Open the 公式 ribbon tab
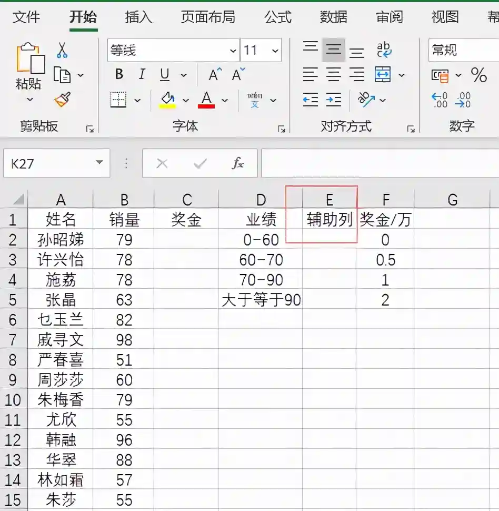The width and height of the screenshot is (499, 511). point(277,17)
